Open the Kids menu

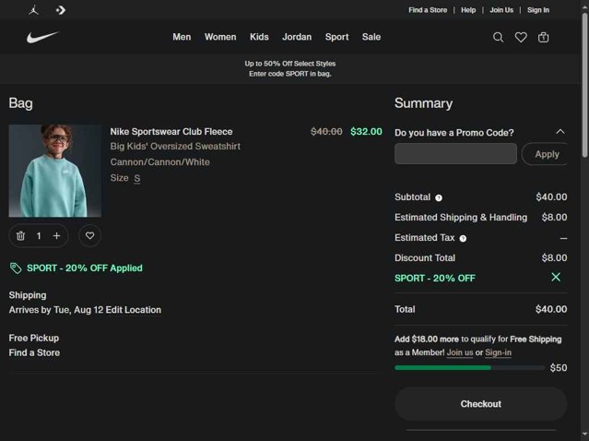pos(259,37)
